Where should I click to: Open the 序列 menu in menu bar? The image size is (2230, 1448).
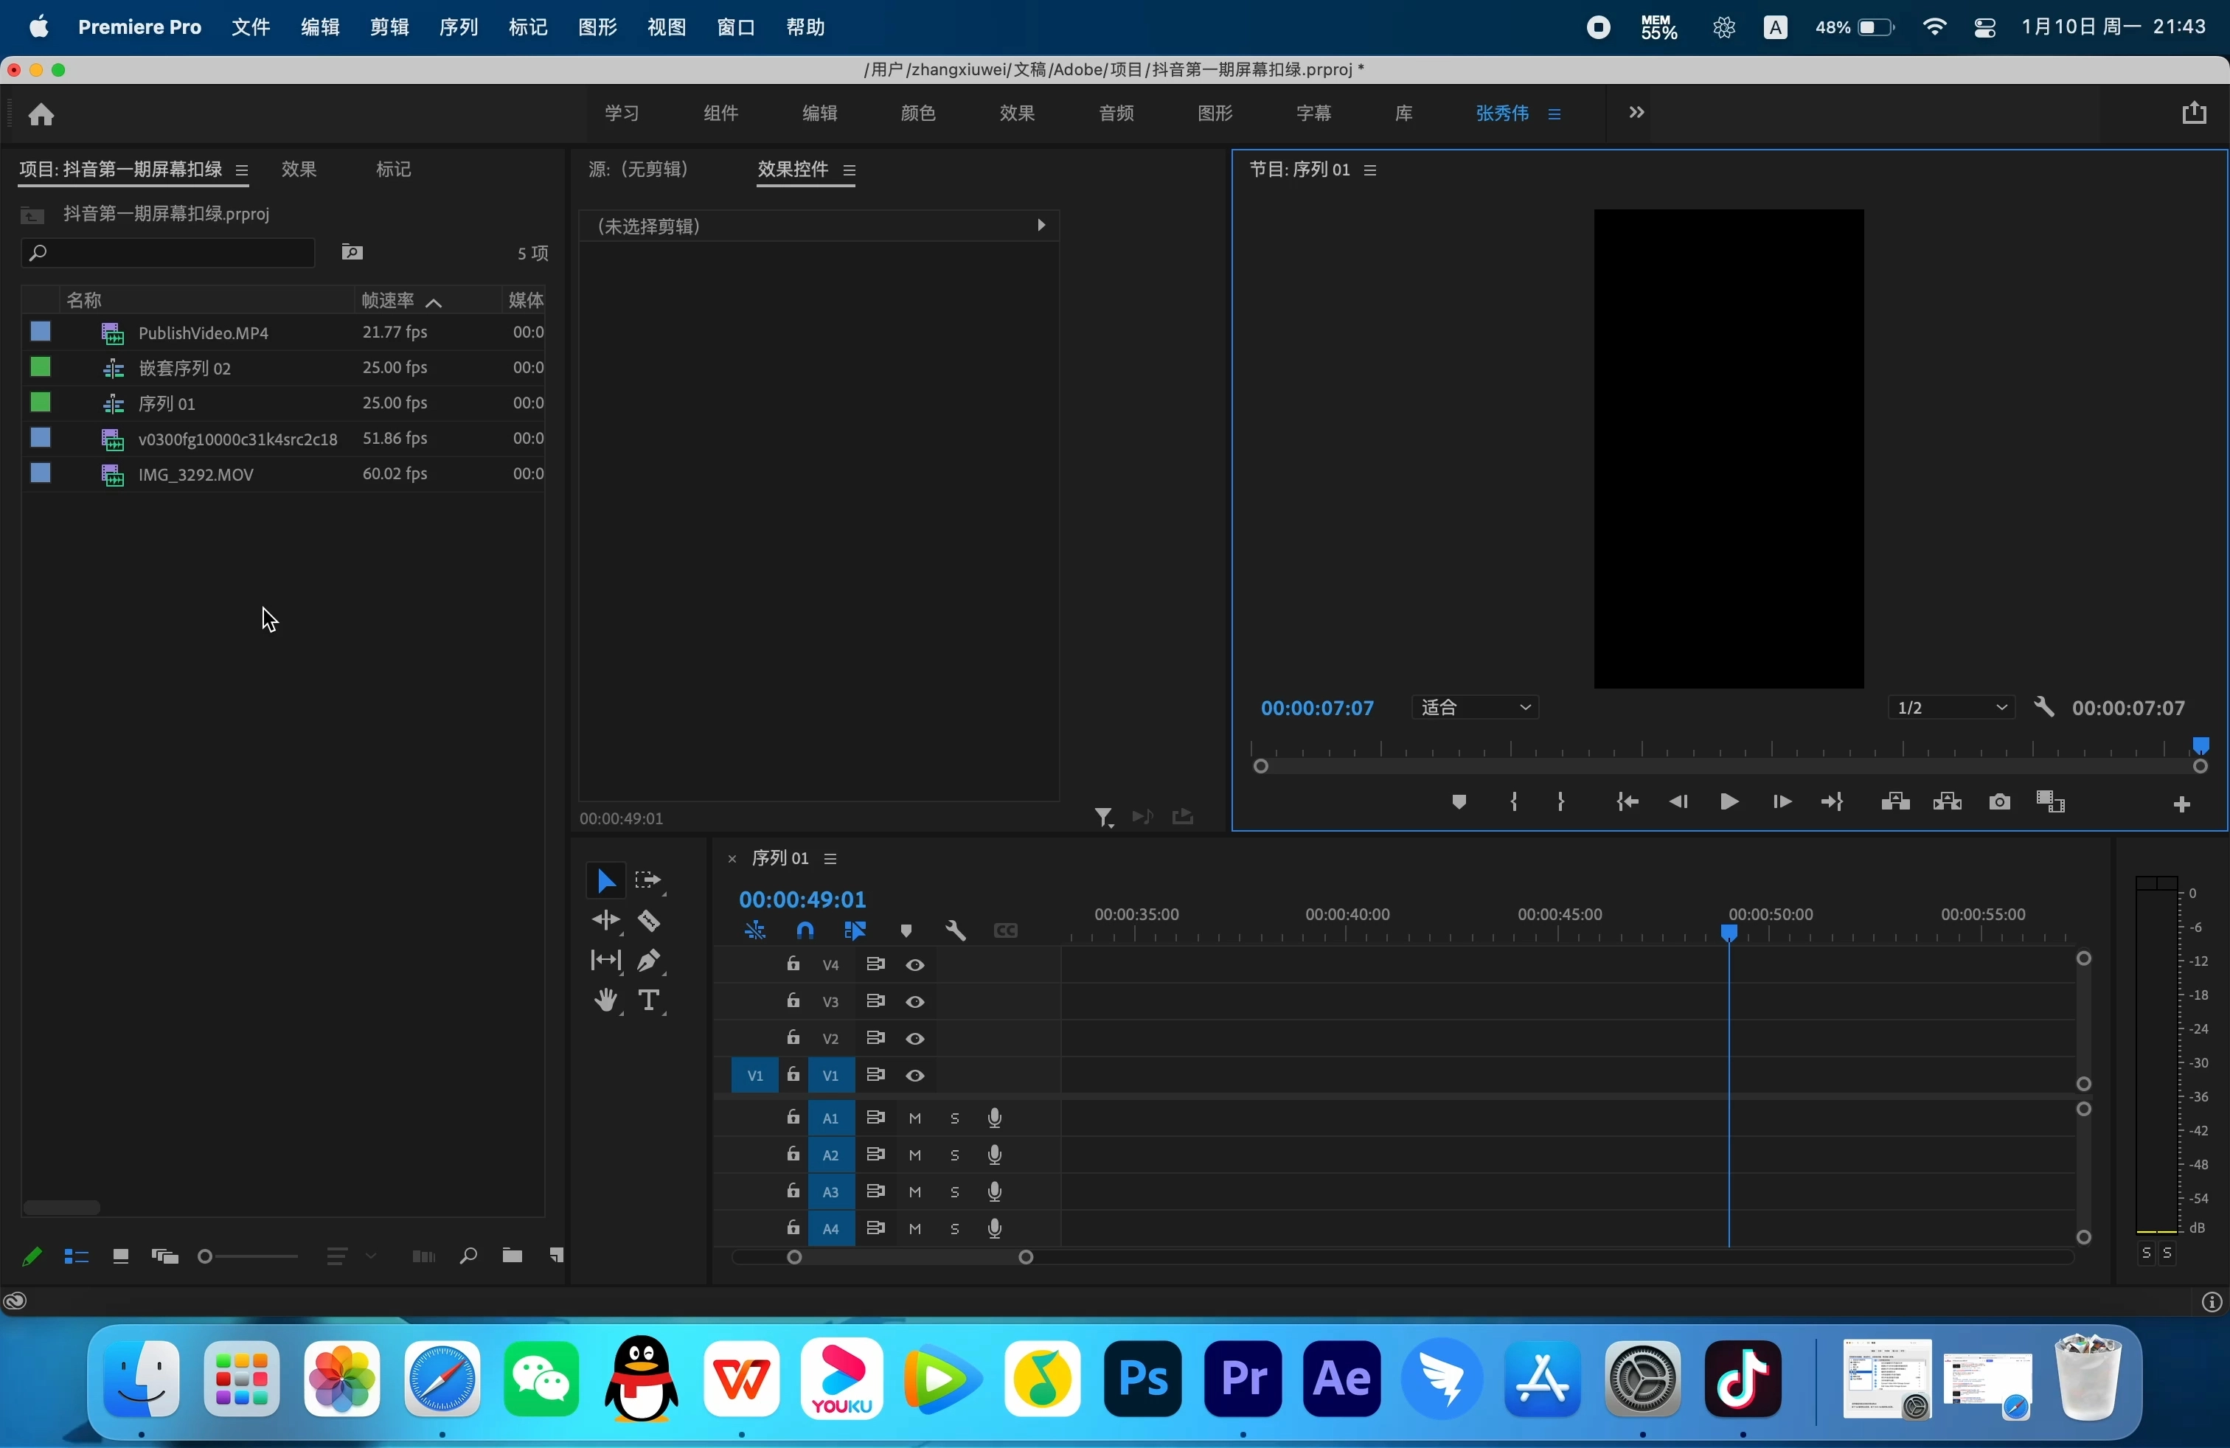coord(459,27)
